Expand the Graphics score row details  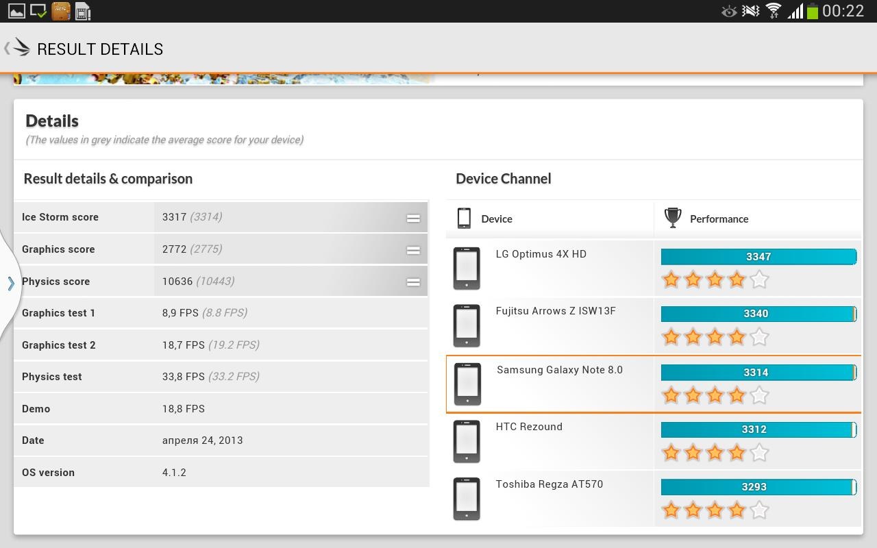pos(412,250)
